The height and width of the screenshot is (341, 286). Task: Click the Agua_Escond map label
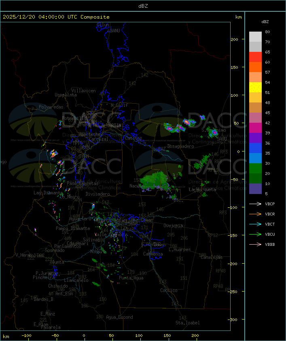(119, 317)
